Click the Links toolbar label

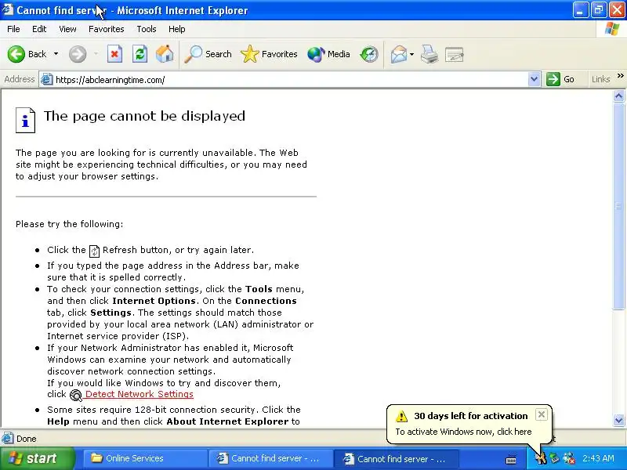601,79
